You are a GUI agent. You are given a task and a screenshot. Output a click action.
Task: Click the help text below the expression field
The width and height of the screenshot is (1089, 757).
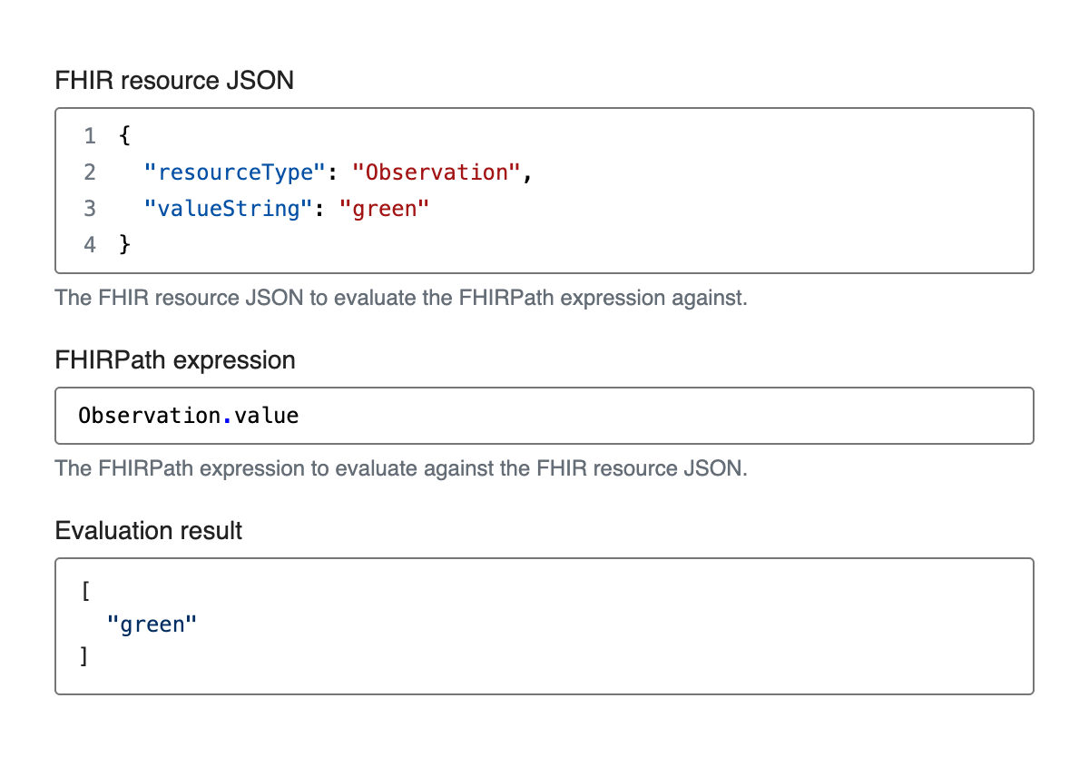(401, 468)
